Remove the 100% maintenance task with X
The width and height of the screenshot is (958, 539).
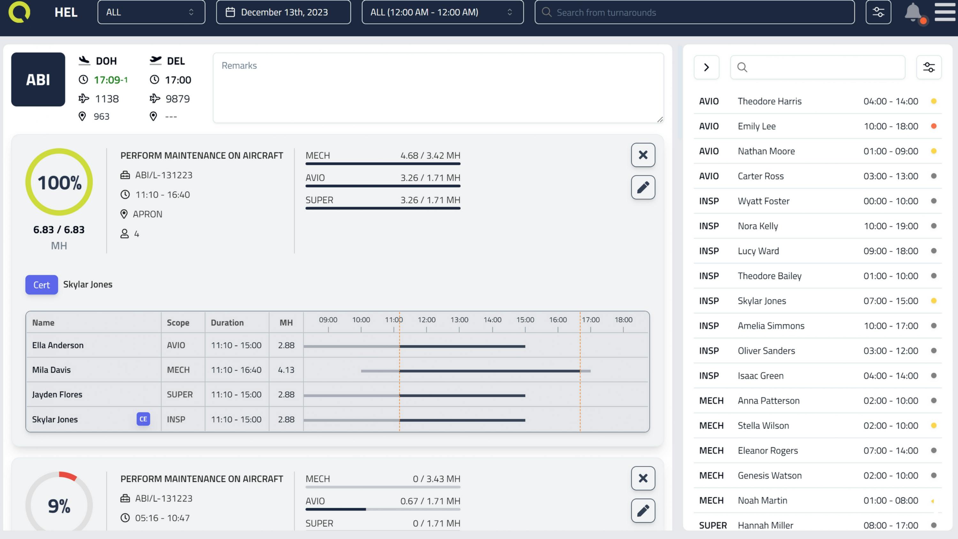click(642, 155)
